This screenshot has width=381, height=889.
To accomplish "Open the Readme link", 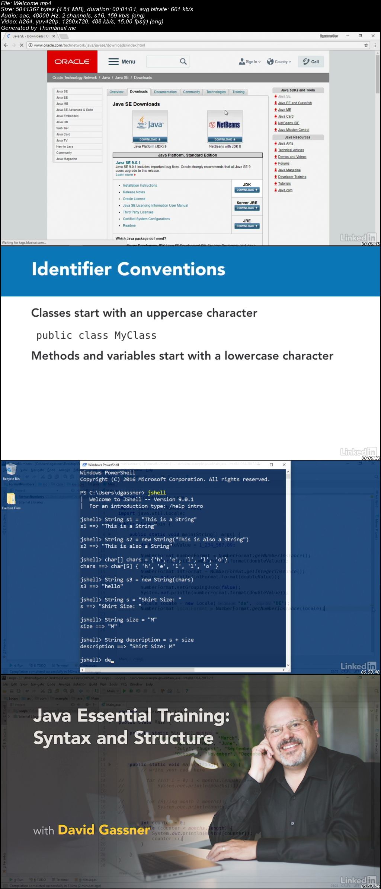I will click(x=129, y=226).
